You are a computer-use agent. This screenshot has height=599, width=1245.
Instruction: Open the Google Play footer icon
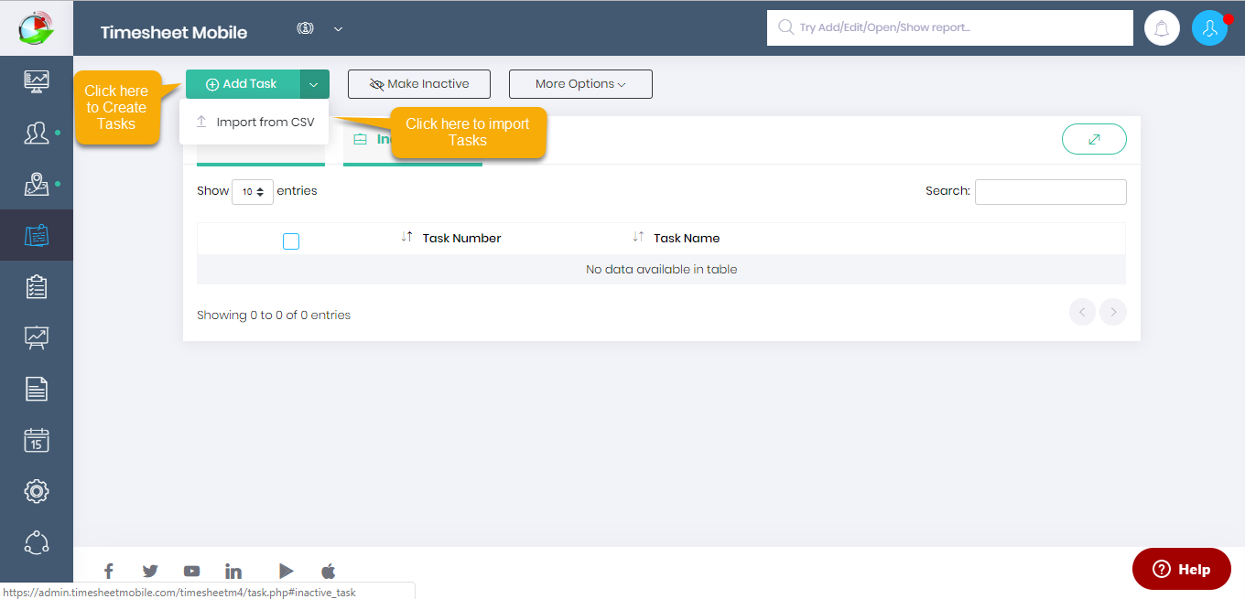click(287, 572)
